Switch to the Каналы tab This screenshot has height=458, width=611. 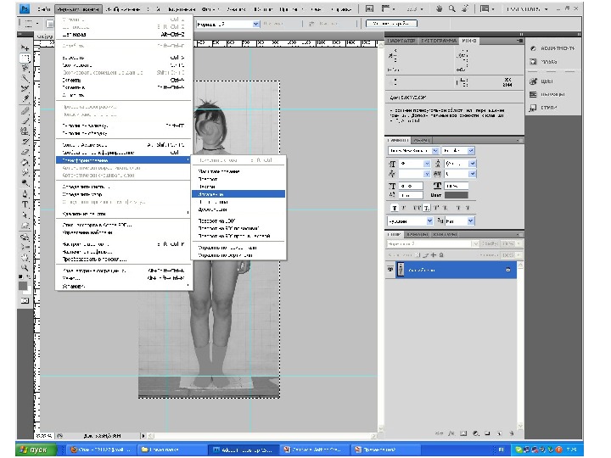click(x=417, y=234)
